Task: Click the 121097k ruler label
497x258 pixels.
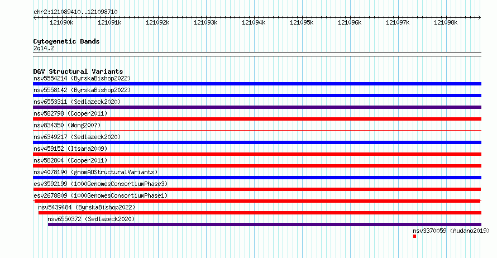Action: point(398,22)
